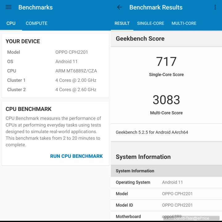
Task: Open the MULTI-CORE tab
Action: [184, 23]
